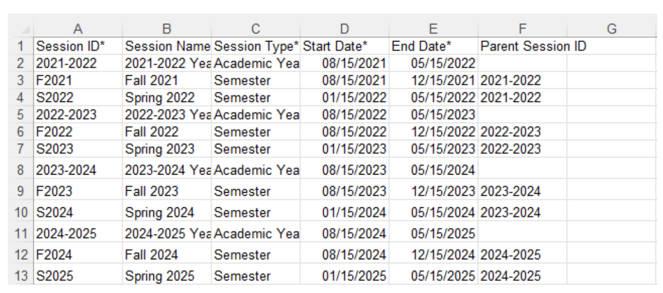Select column D header
This screenshot has height=293, width=663.
pos(345,31)
